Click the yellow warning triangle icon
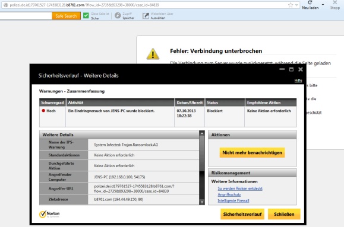The image size is (344, 227). point(153,54)
